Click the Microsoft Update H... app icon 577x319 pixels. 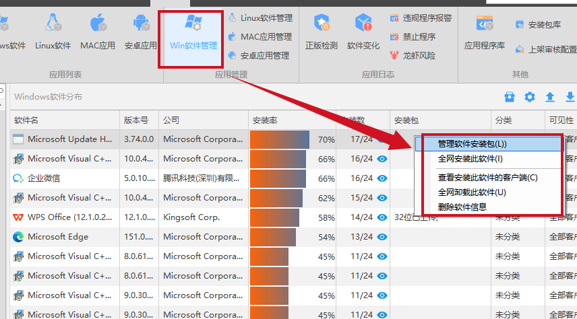coord(18,139)
